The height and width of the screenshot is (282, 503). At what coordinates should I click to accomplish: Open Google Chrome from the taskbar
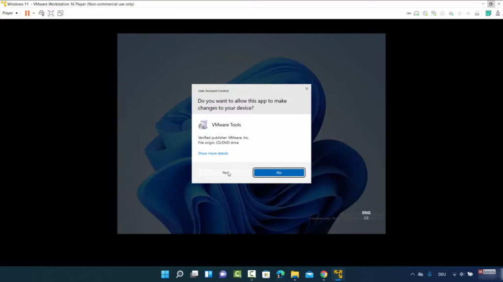tap(324, 274)
